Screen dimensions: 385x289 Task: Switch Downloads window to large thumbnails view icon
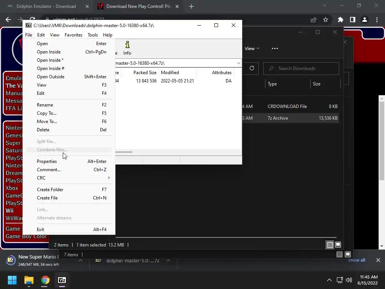point(338,245)
